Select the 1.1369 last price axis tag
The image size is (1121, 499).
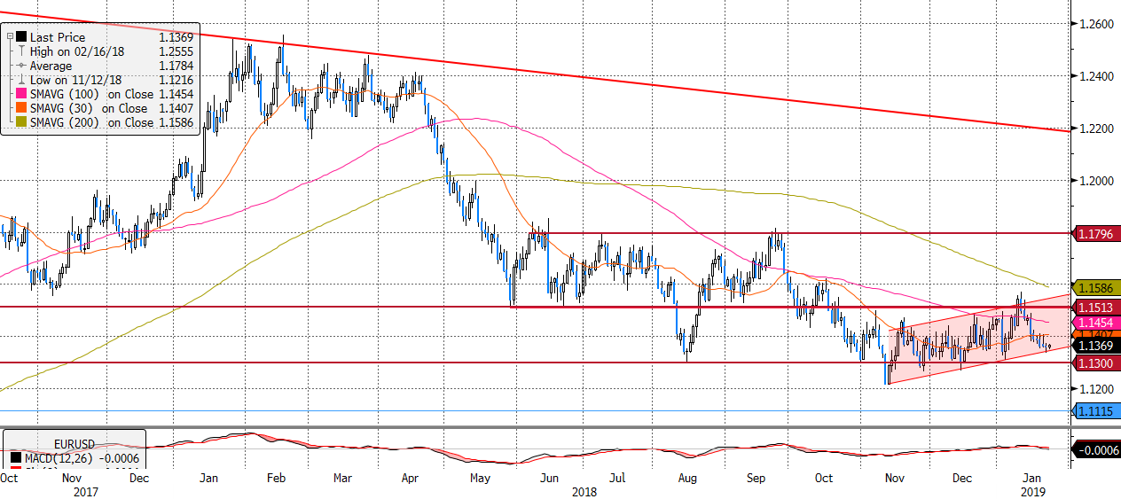(1097, 346)
